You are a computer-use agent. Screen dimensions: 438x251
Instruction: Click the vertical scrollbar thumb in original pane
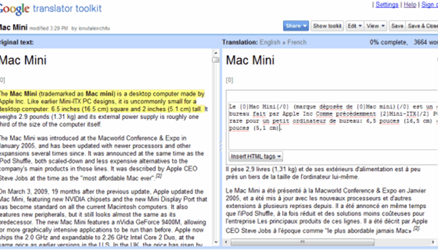(216, 60)
